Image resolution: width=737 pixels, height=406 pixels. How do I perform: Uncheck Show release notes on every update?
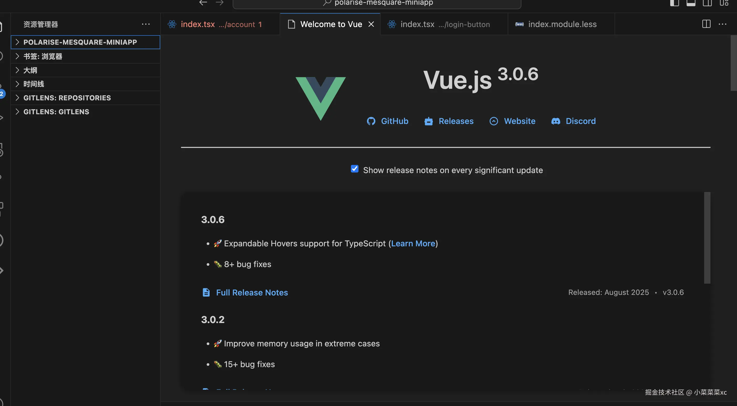(x=355, y=169)
